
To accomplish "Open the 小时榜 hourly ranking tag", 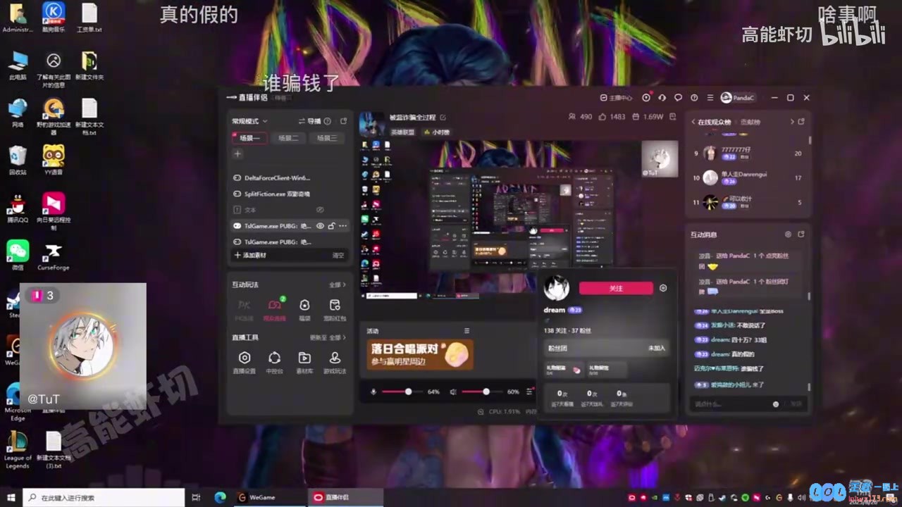I will 437,132.
